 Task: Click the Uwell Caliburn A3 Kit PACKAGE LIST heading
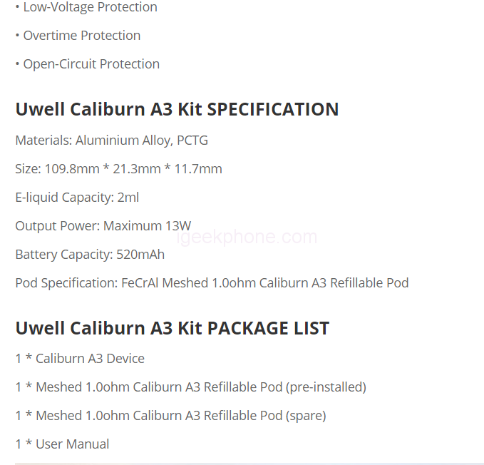172,328
